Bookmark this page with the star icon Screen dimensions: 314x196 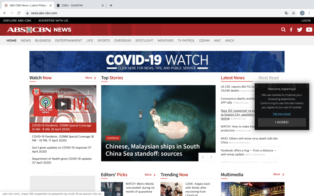tap(293, 13)
